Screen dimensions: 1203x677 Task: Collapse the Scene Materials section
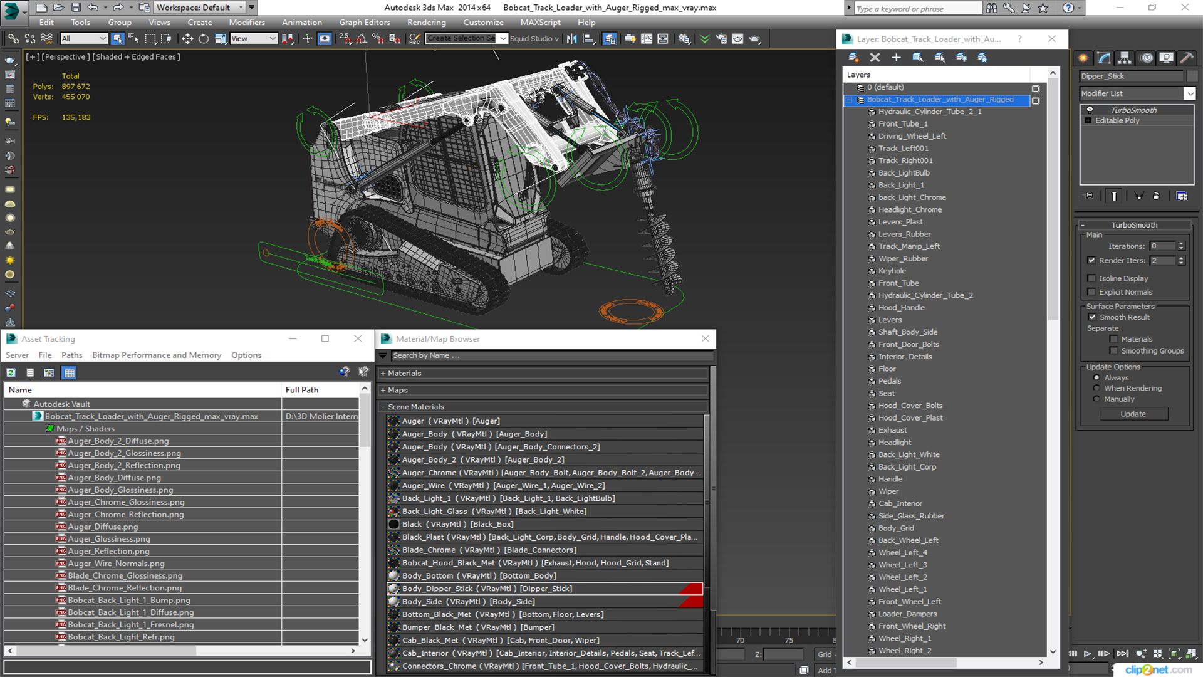(544, 407)
